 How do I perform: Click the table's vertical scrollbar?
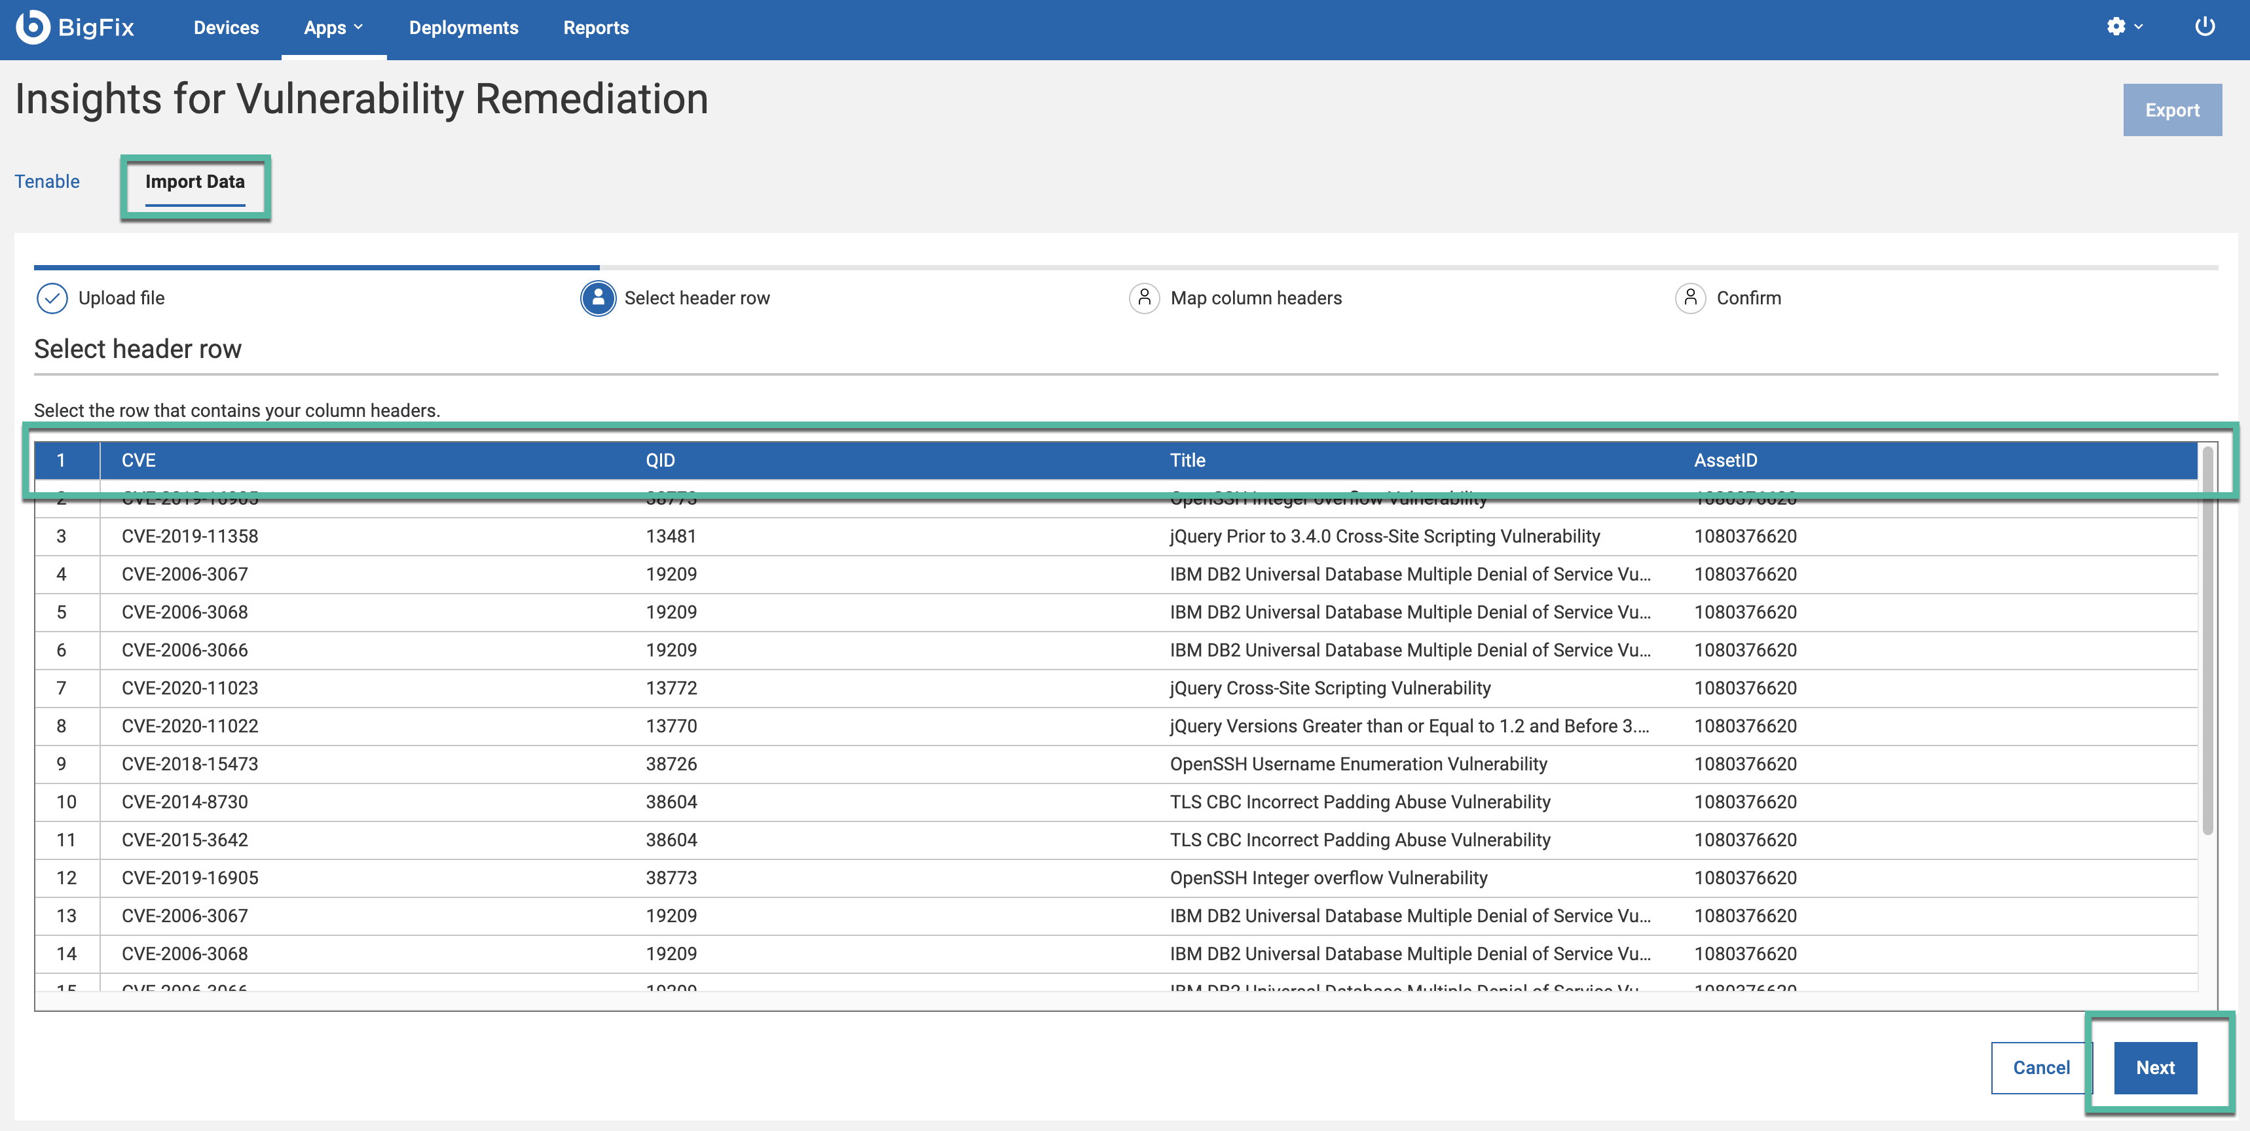(2207, 642)
